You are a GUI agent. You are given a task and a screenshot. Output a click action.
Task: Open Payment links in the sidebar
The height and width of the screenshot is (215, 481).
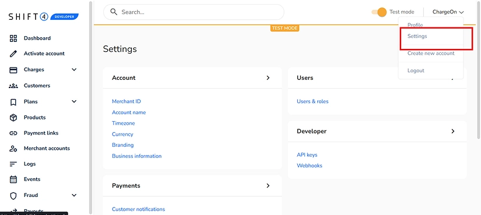pos(41,133)
